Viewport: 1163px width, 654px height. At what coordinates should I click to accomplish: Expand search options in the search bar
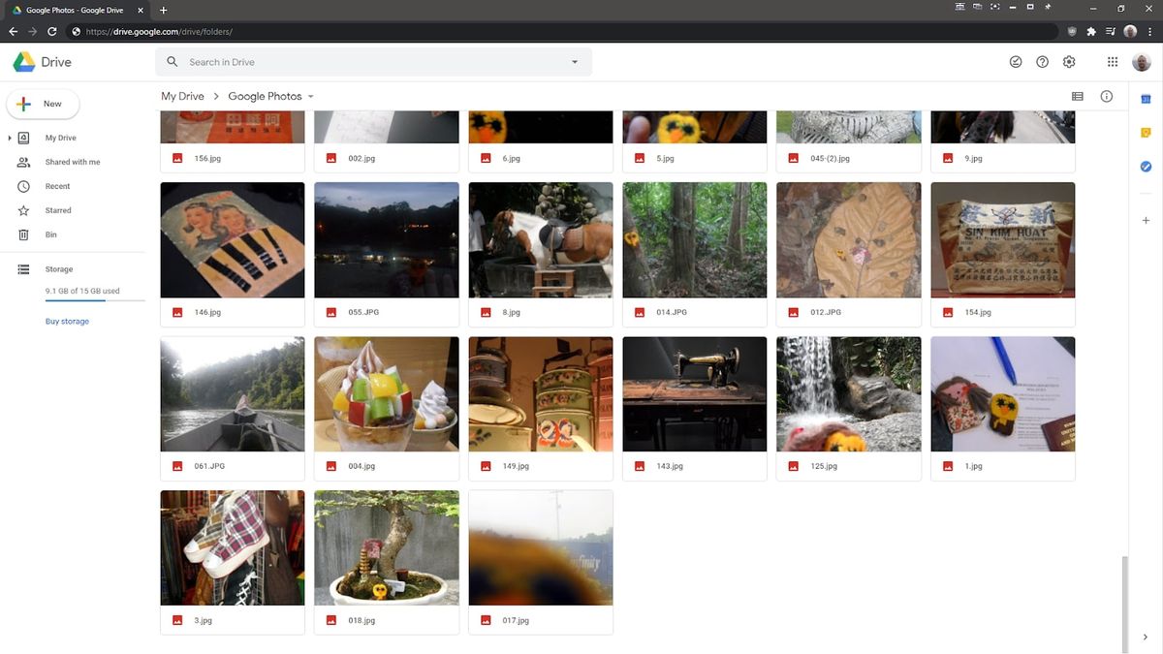(574, 61)
